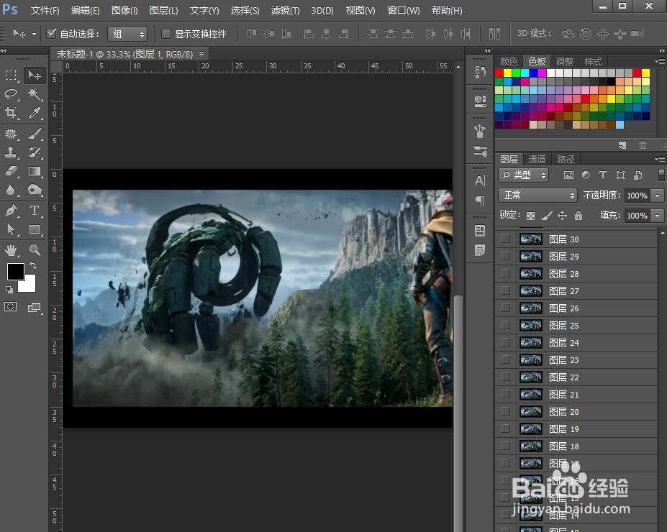Viewport: 667px width, 532px height.
Task: Filter layers by type layers
Action: click(x=603, y=175)
